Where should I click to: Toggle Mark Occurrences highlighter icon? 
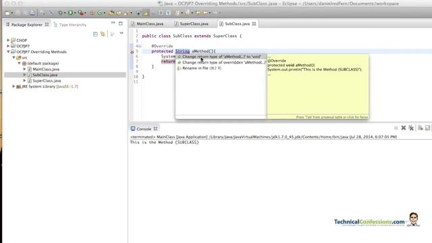(x=146, y=13)
